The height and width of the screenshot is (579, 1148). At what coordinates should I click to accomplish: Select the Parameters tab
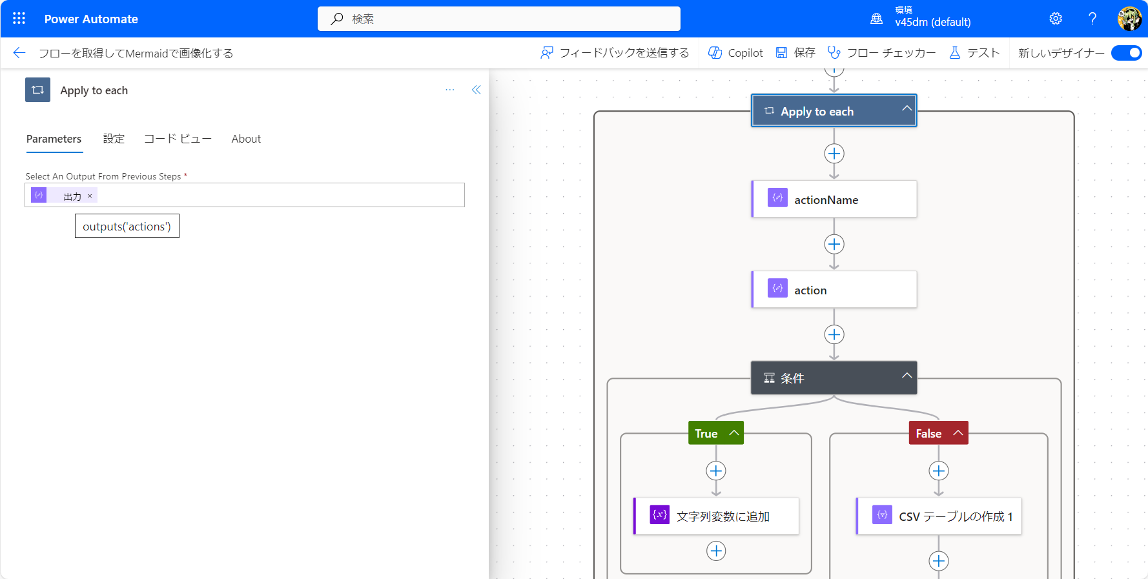pyautogui.click(x=54, y=139)
